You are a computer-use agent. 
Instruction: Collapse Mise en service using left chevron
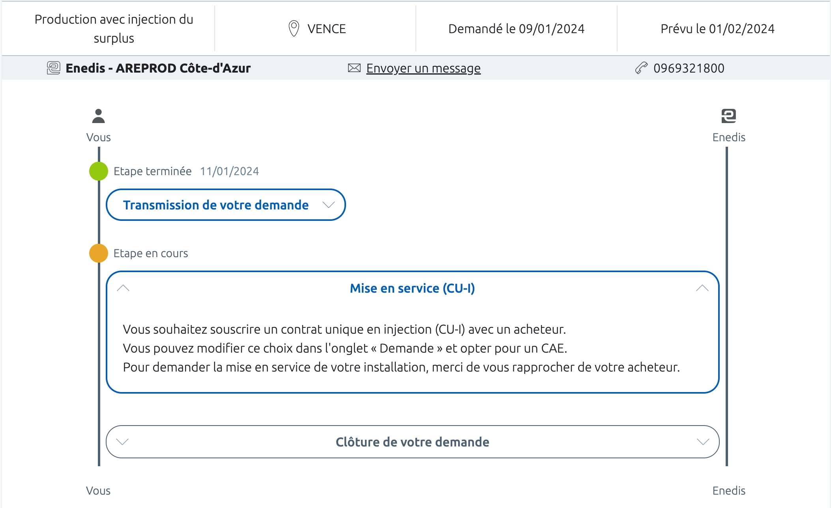pyautogui.click(x=123, y=288)
